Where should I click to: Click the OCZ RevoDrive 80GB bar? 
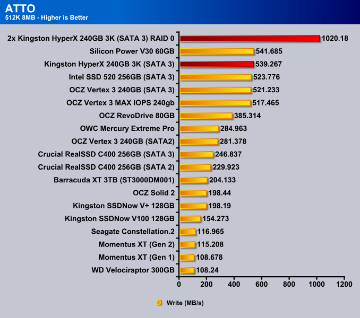click(206, 116)
